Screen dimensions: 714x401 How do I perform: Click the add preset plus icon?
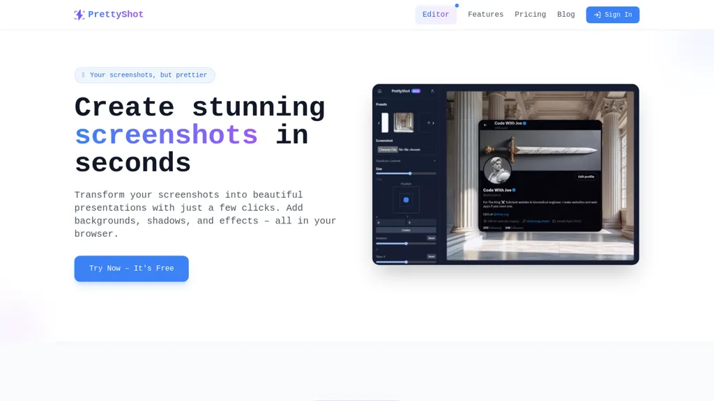[x=429, y=123]
